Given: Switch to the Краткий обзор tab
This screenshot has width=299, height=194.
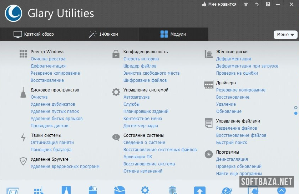Looking at the screenshot, I should 34,34.
